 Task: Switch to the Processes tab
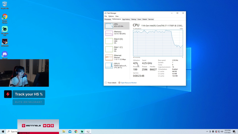(108, 19)
